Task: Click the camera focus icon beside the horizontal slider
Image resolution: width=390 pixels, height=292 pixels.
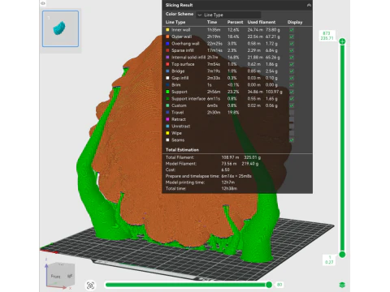Action: (x=90, y=286)
